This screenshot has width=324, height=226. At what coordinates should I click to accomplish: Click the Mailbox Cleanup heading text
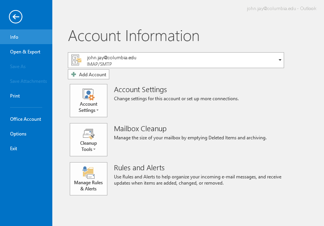coord(140,129)
